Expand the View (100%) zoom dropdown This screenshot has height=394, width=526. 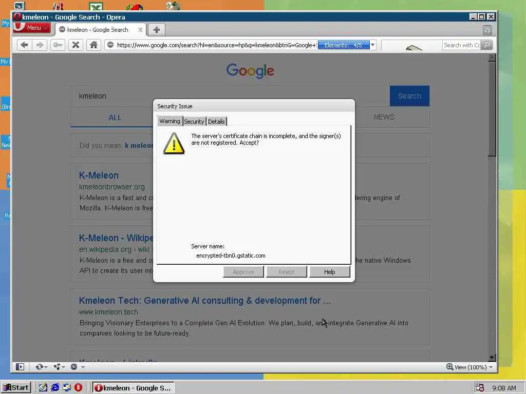coord(491,367)
